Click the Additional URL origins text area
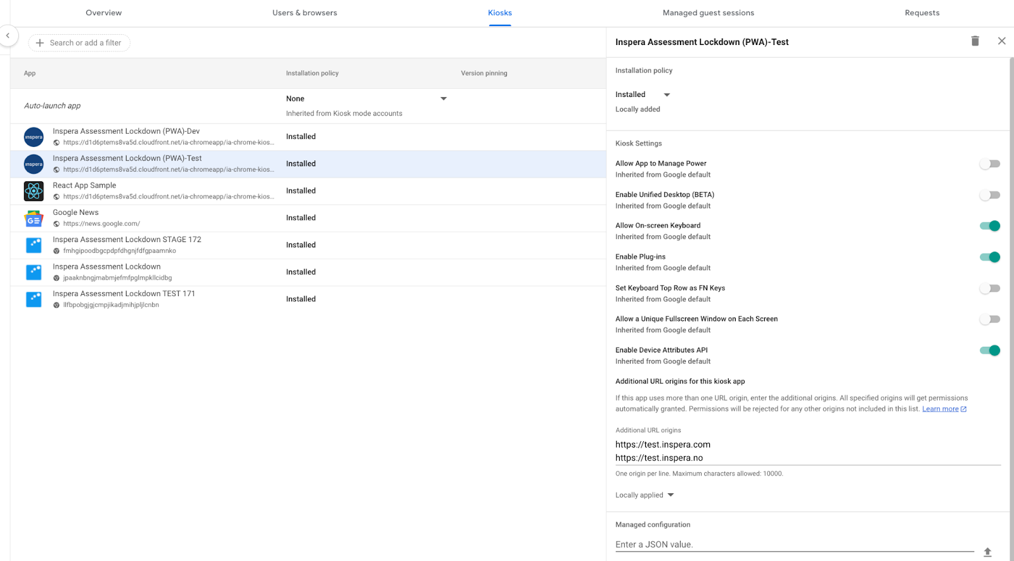This screenshot has height=561, width=1014. pyautogui.click(x=808, y=451)
